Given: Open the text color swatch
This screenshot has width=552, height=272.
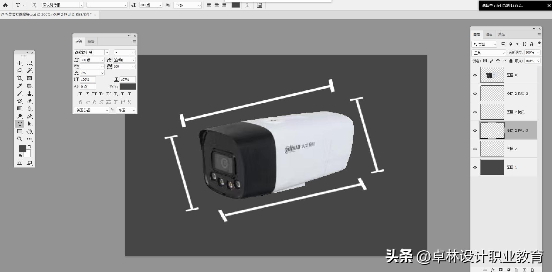Looking at the screenshot, I should pyautogui.click(x=128, y=87).
